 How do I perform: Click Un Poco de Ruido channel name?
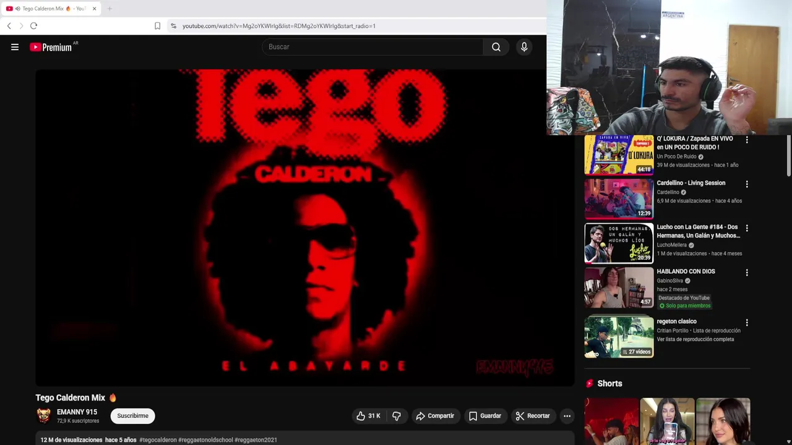[x=676, y=157]
